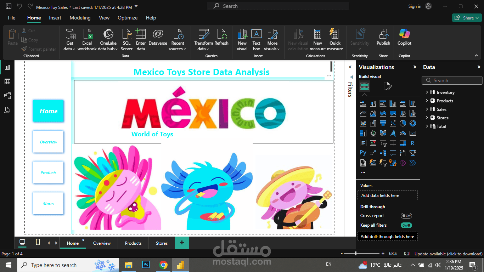Viewport: 484px width, 272px height.
Task: Expand the Inventory table
Action: 427,92
